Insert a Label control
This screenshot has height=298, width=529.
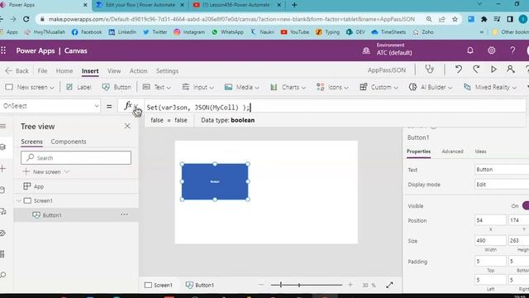tap(79, 87)
